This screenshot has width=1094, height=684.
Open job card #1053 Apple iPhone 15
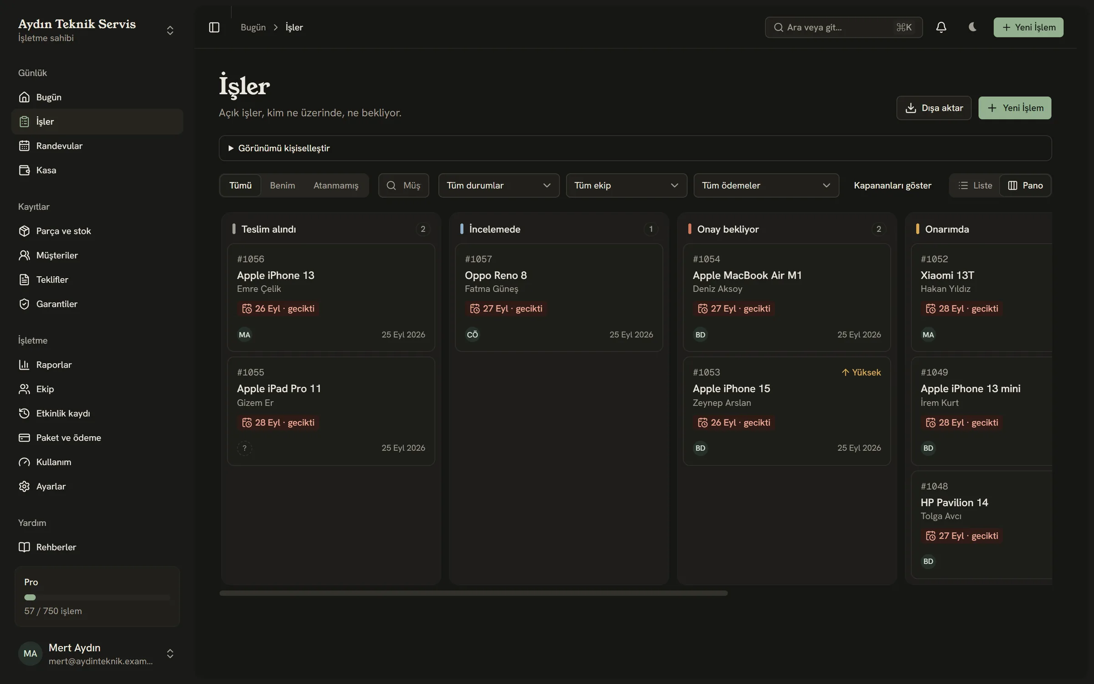[787, 411]
